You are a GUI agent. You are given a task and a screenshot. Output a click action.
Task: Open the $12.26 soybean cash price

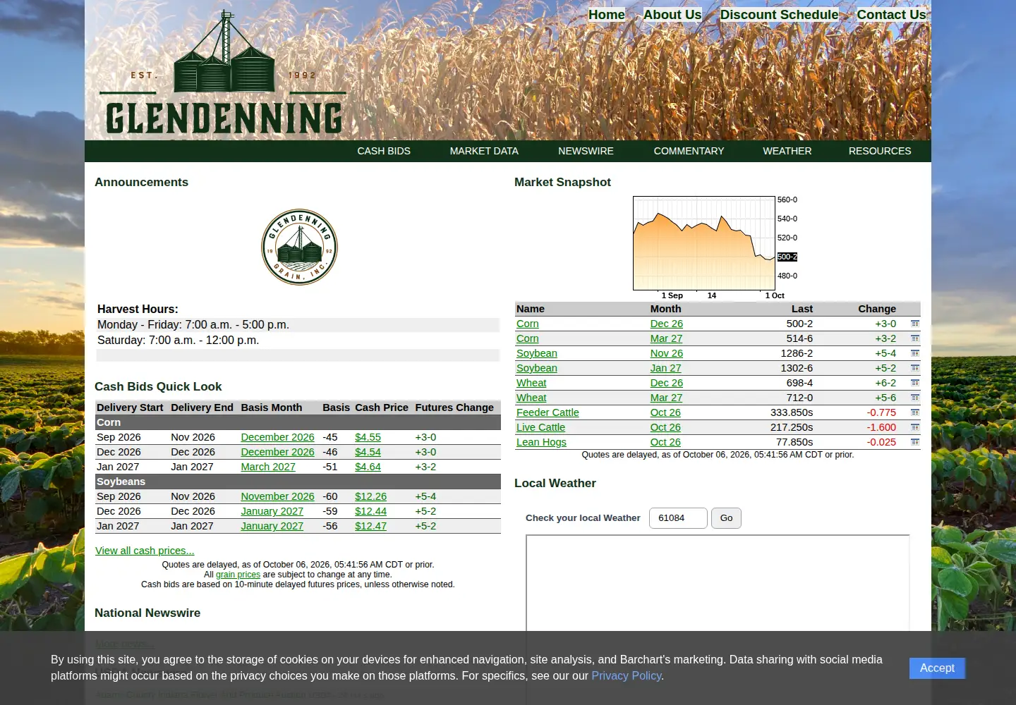[370, 496]
